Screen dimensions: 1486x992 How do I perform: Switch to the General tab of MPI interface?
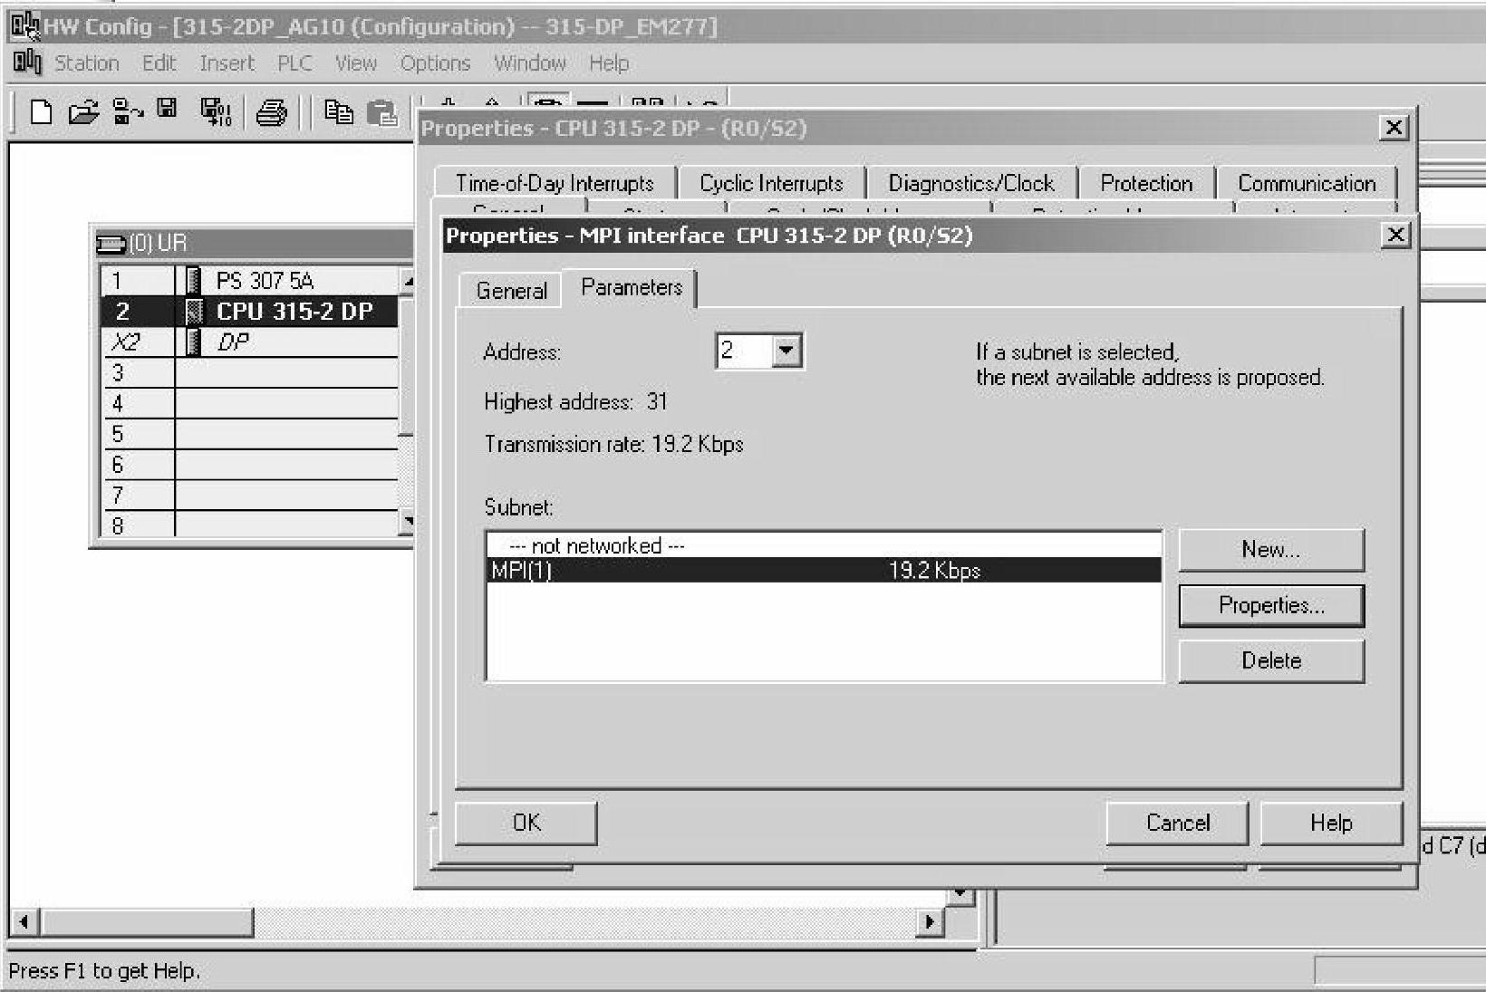512,291
